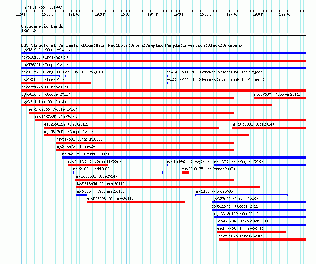Open dgv376n27 (Itsara2009) variant

coord(79,147)
